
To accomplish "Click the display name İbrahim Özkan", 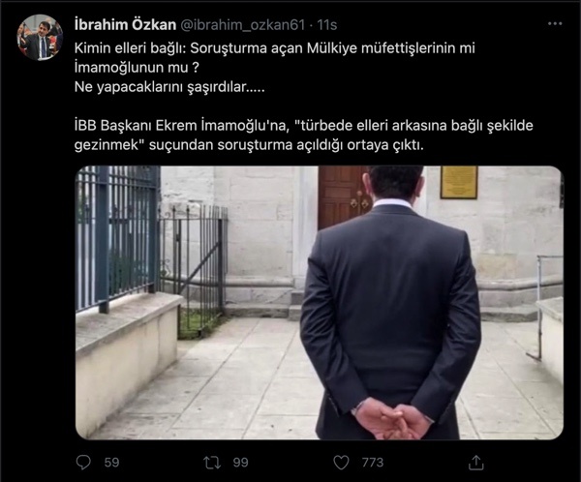I will click(x=125, y=25).
